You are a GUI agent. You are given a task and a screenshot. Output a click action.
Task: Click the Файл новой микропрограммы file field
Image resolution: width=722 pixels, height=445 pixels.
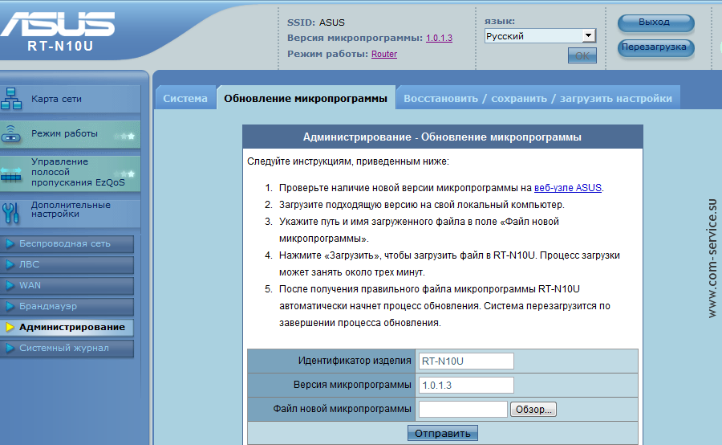(x=463, y=409)
